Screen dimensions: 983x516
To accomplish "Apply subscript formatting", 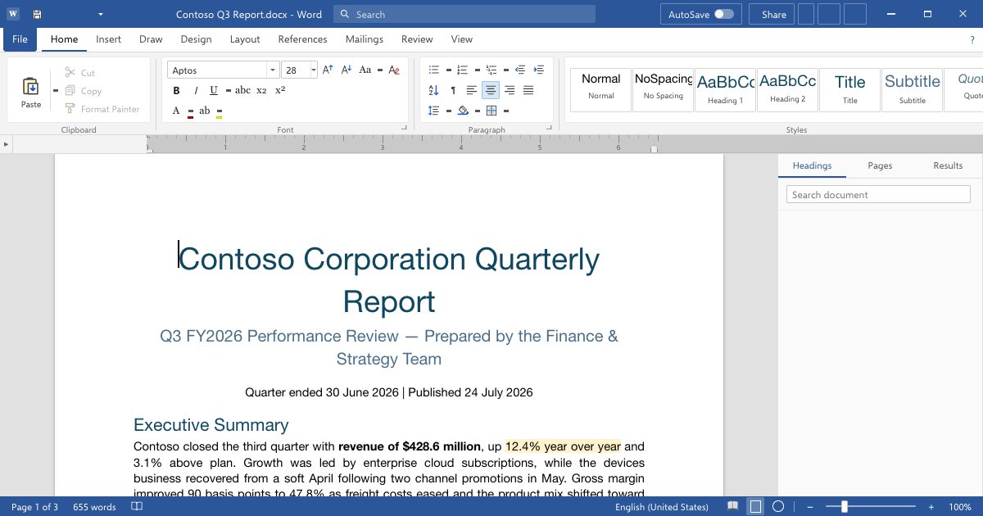I will pyautogui.click(x=261, y=90).
